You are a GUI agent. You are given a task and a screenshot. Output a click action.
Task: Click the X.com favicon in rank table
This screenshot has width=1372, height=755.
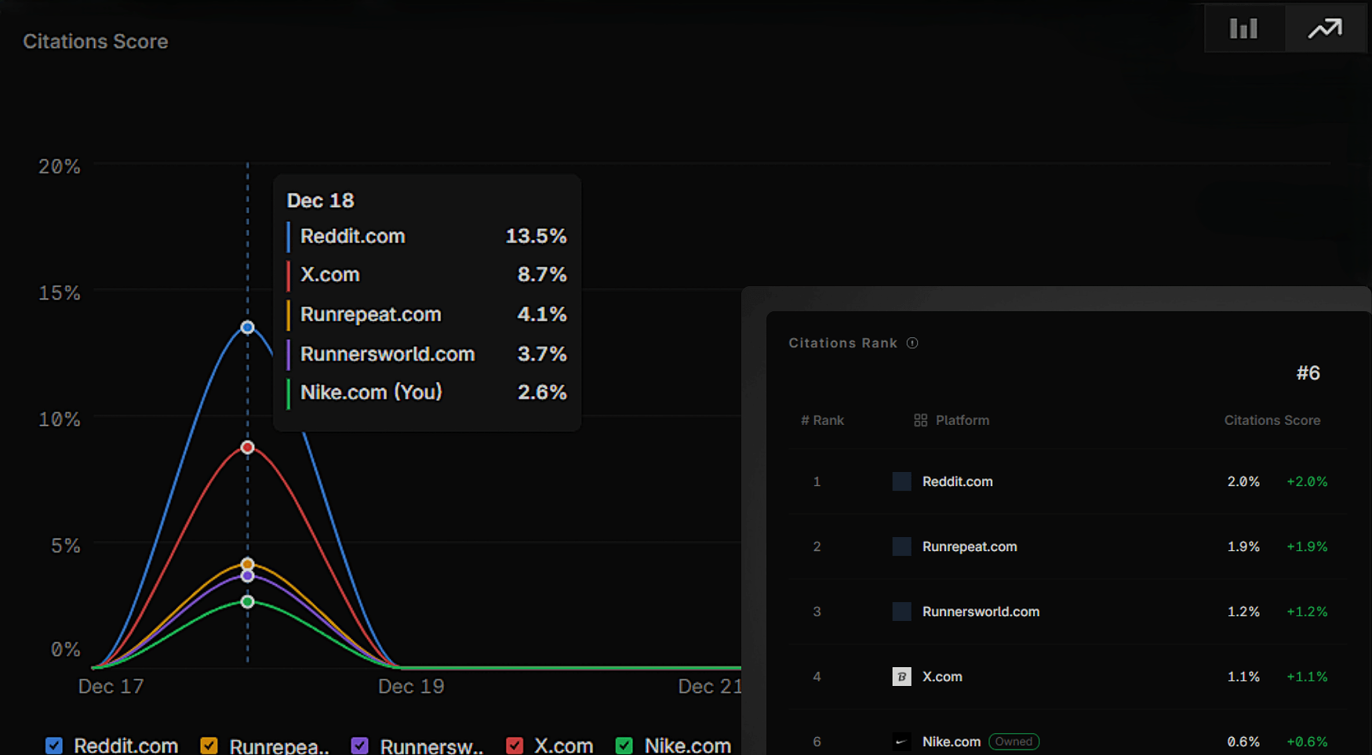pos(902,677)
